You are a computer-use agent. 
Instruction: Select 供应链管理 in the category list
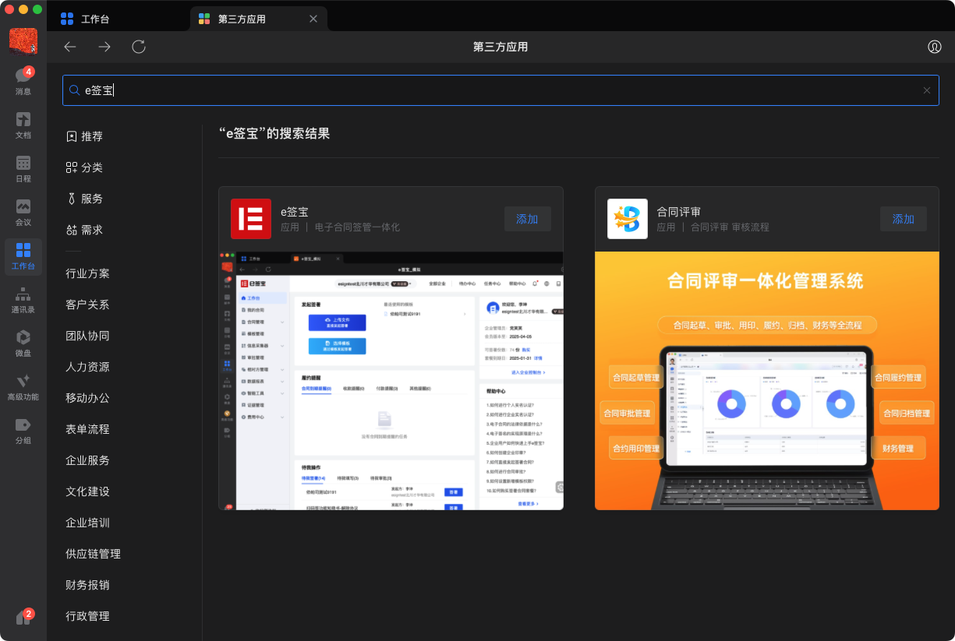pyautogui.click(x=93, y=554)
